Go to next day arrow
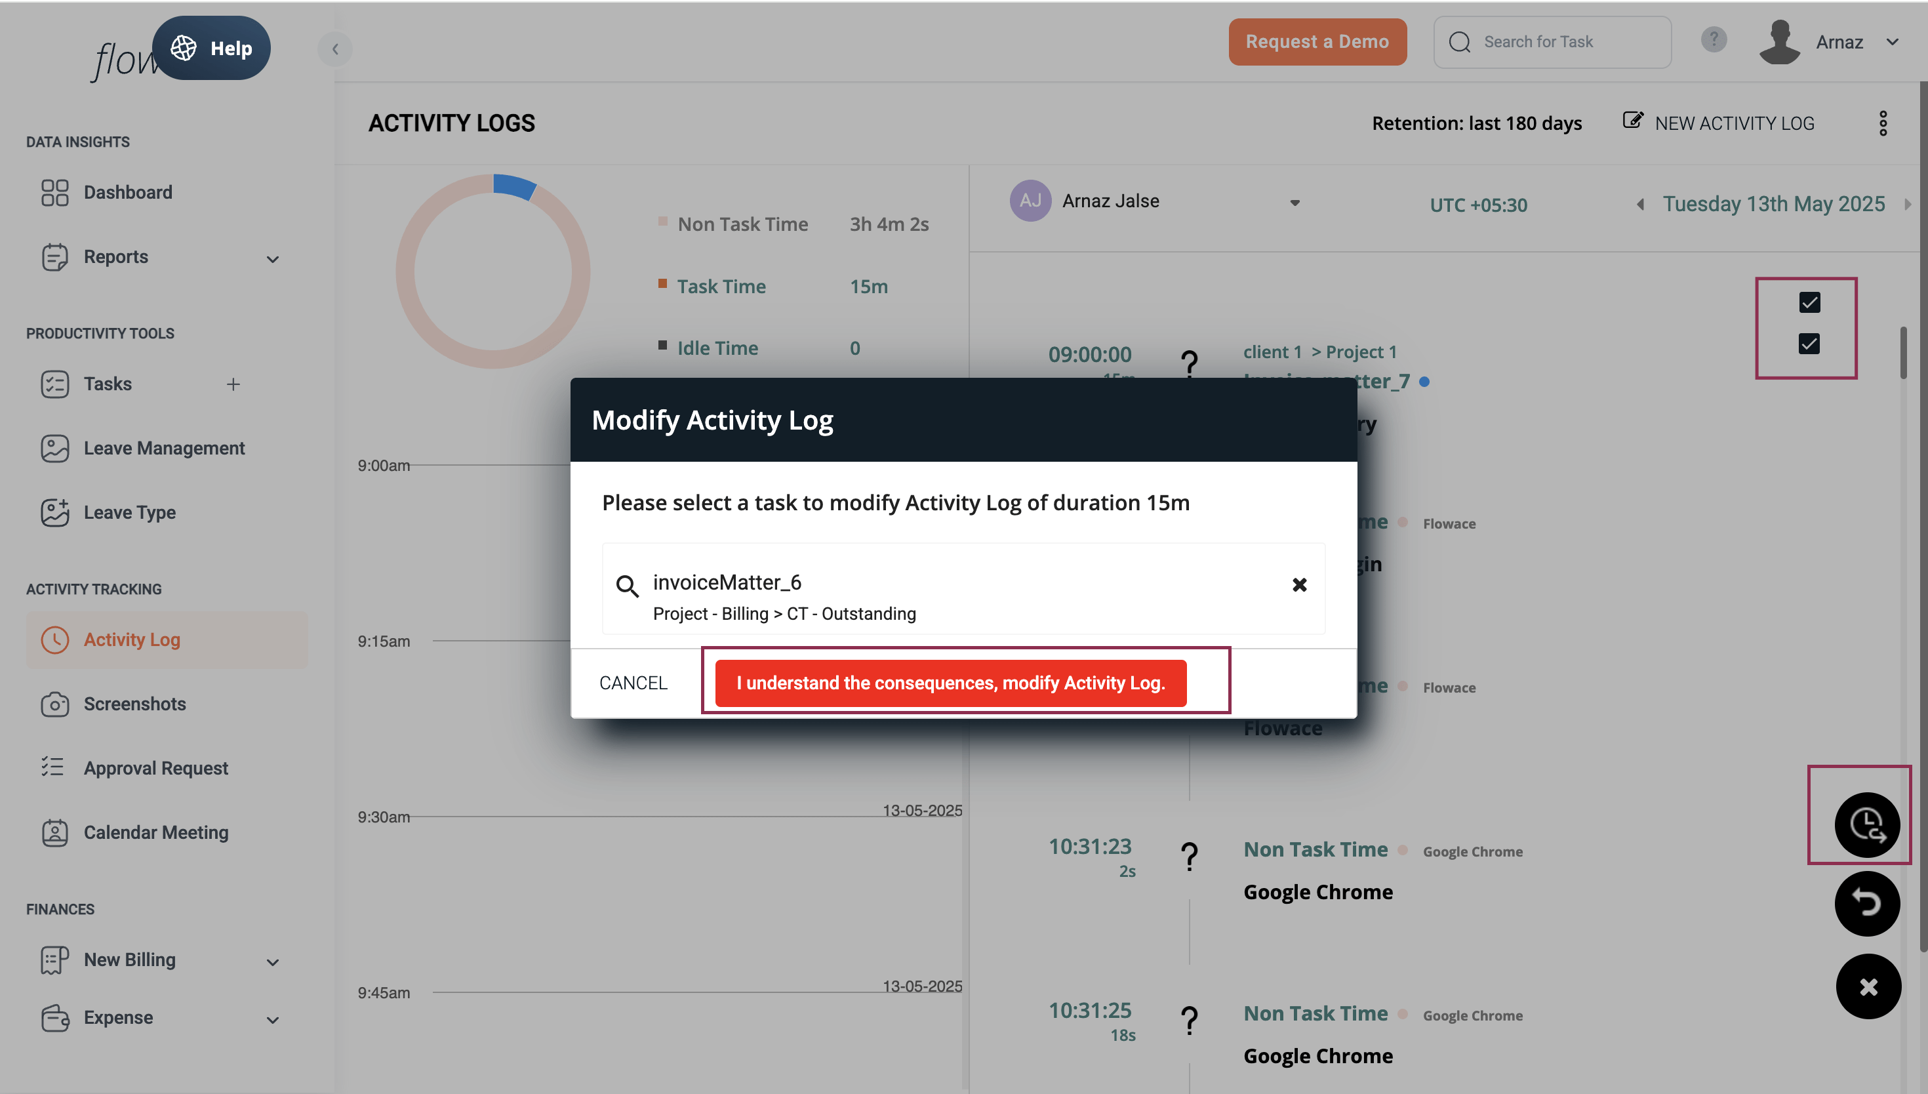Screen dimensions: 1928x1094 1908,205
